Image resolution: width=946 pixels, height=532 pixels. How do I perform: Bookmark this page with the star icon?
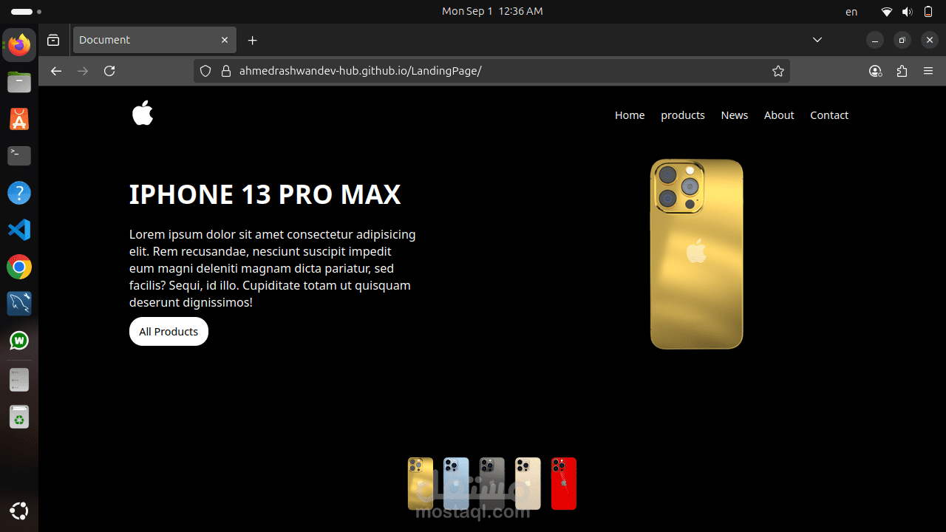(778, 71)
